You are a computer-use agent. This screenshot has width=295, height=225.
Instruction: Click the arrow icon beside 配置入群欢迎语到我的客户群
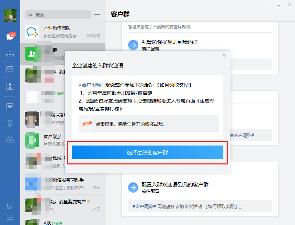[133, 187]
